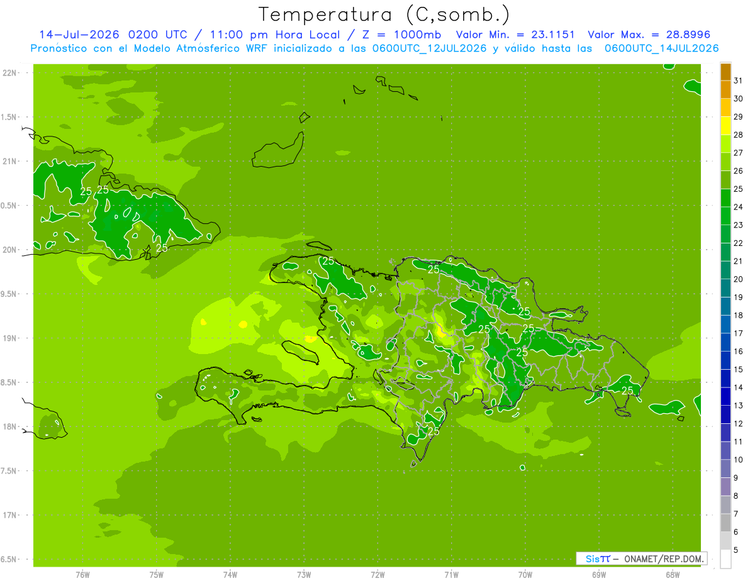Pick the purple swatch between 8 and 9
The image size is (755, 583).
click(725, 487)
